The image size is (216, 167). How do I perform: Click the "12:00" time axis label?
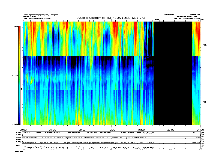click(x=112, y=130)
